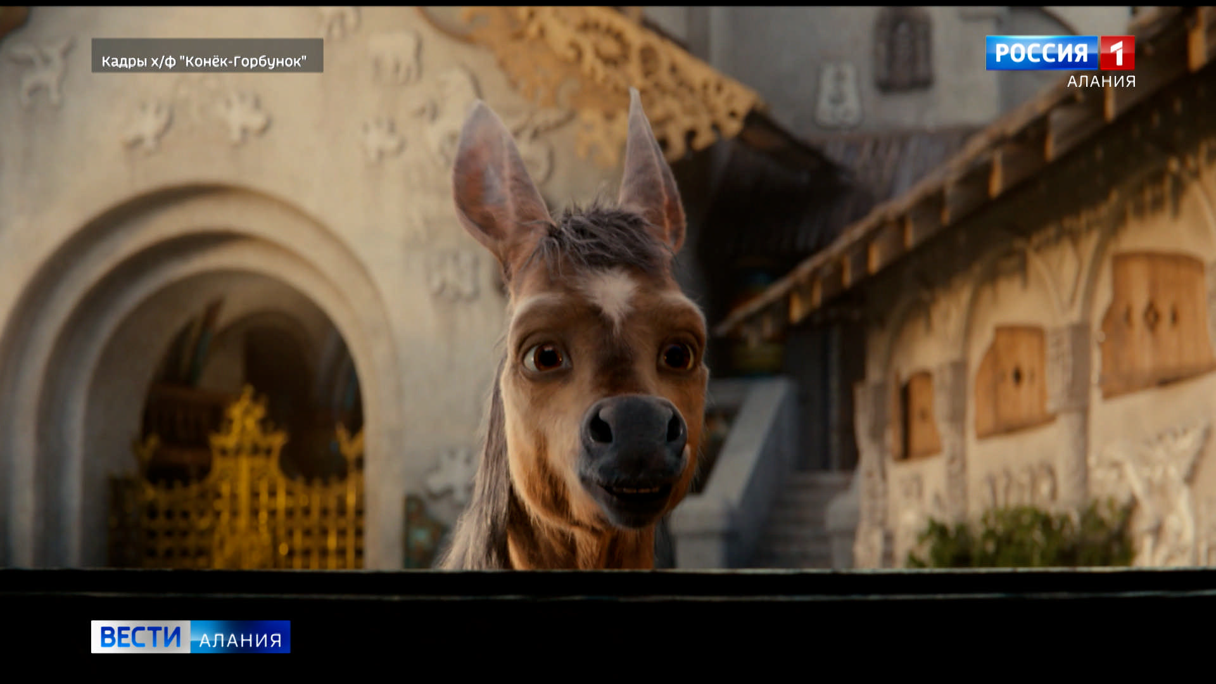This screenshot has width=1216, height=684.
Task: Click the Россия 1 channel logo
Action: [x=1042, y=53]
